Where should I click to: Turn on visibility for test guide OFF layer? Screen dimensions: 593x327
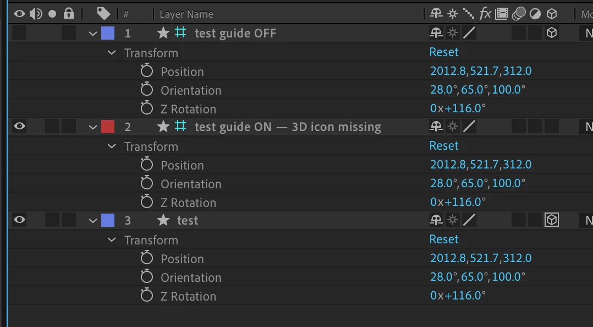(19, 33)
